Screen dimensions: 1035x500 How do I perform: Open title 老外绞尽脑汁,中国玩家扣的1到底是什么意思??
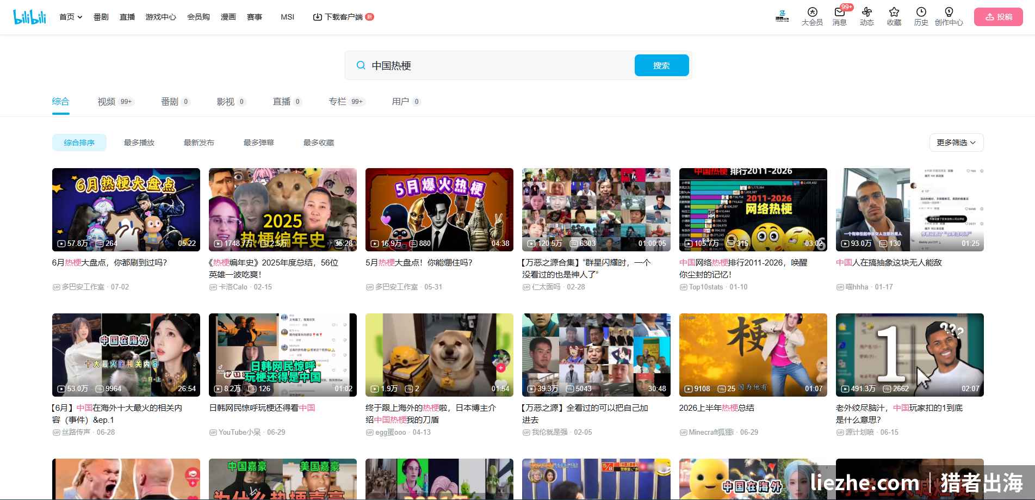click(900, 413)
